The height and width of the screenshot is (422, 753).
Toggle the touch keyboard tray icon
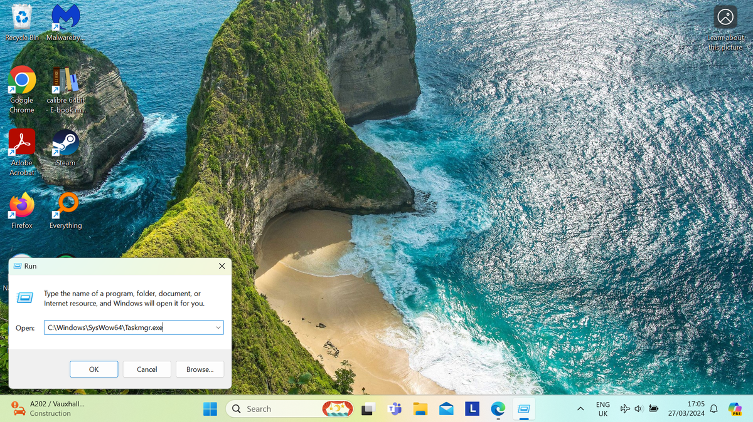[625, 408]
